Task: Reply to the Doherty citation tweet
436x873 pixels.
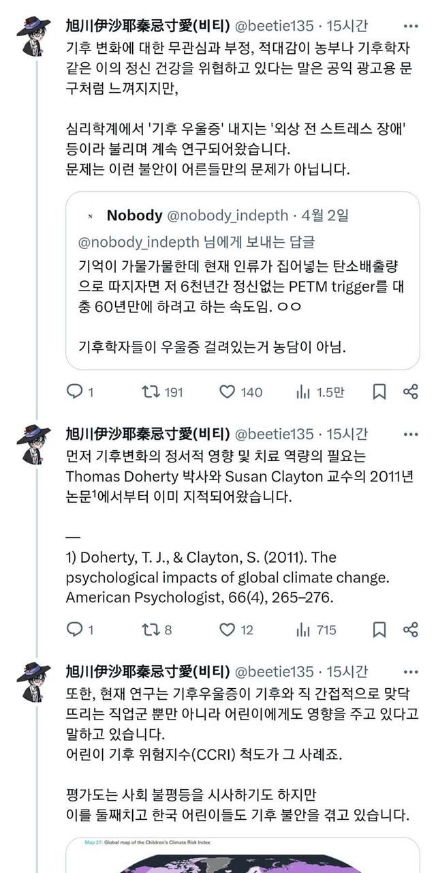Action: pyautogui.click(x=74, y=630)
